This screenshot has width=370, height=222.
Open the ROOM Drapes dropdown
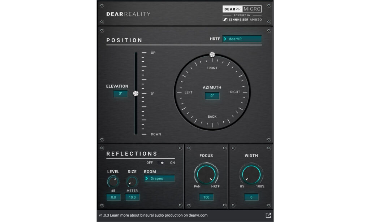(x=159, y=178)
